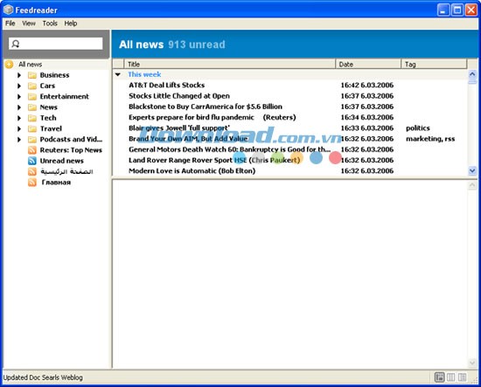Click the Feedreader app icon in title bar

coord(8,10)
